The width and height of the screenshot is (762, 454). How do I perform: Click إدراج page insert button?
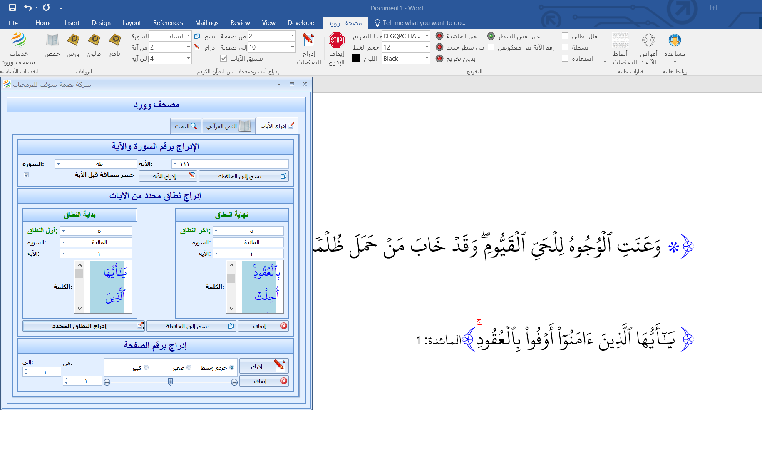(264, 366)
